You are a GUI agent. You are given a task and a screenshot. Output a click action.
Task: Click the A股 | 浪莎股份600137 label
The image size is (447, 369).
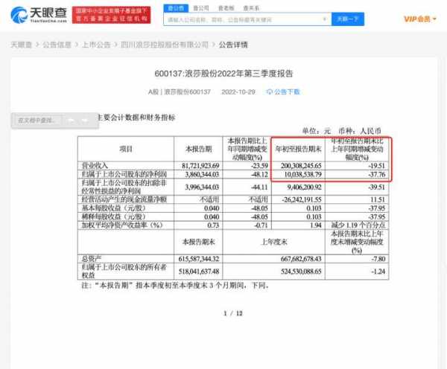click(180, 92)
